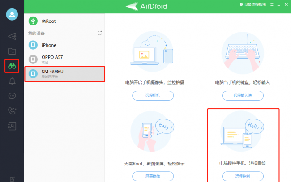Click the remote camera illustration

click(153, 51)
